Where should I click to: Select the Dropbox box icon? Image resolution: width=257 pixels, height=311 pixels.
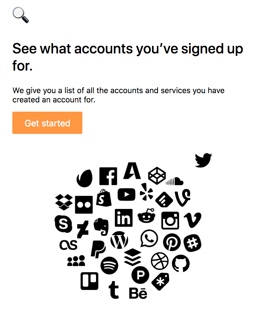point(64,202)
